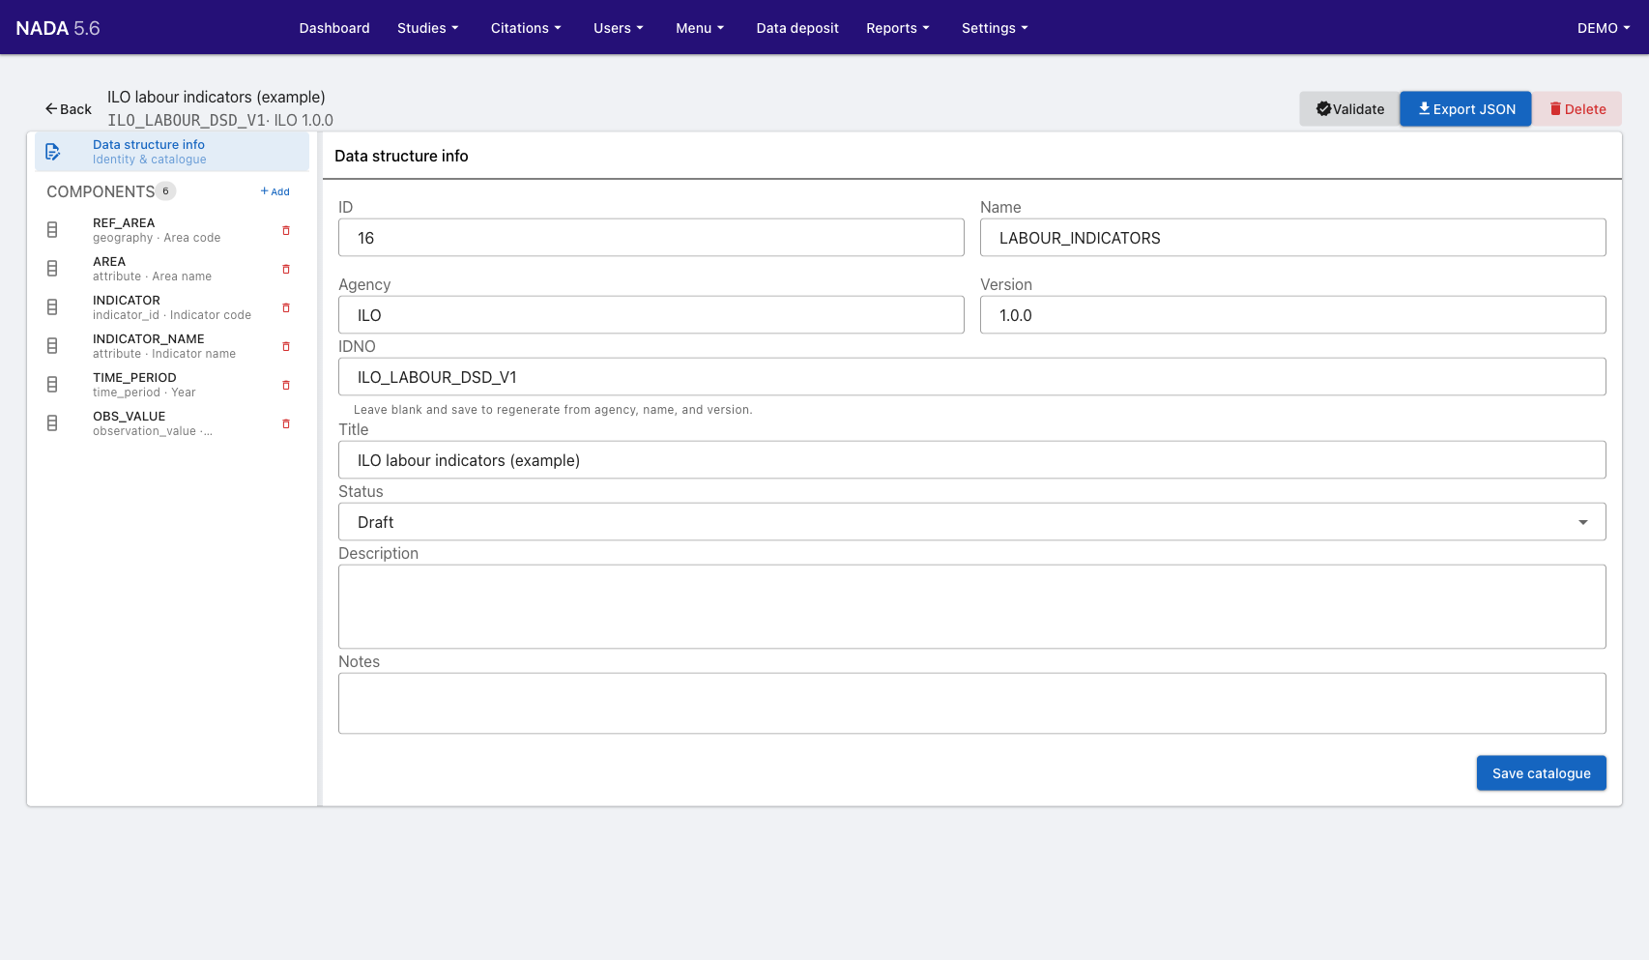Expand the Citations menu
The image size is (1649, 960).
tap(526, 28)
